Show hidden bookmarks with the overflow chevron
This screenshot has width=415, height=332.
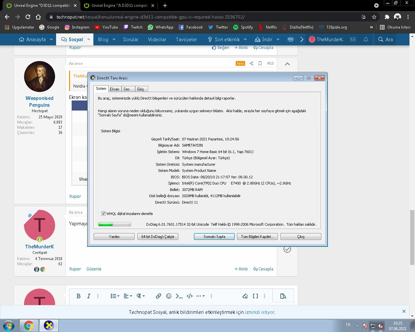coord(371,27)
